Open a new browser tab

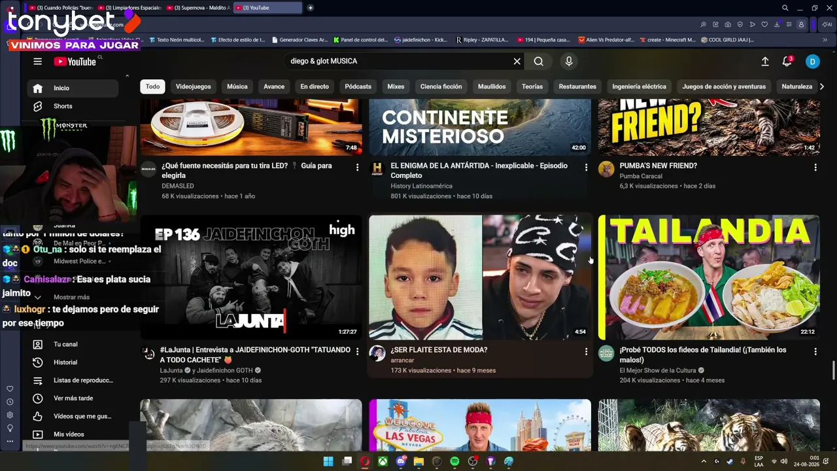click(310, 8)
